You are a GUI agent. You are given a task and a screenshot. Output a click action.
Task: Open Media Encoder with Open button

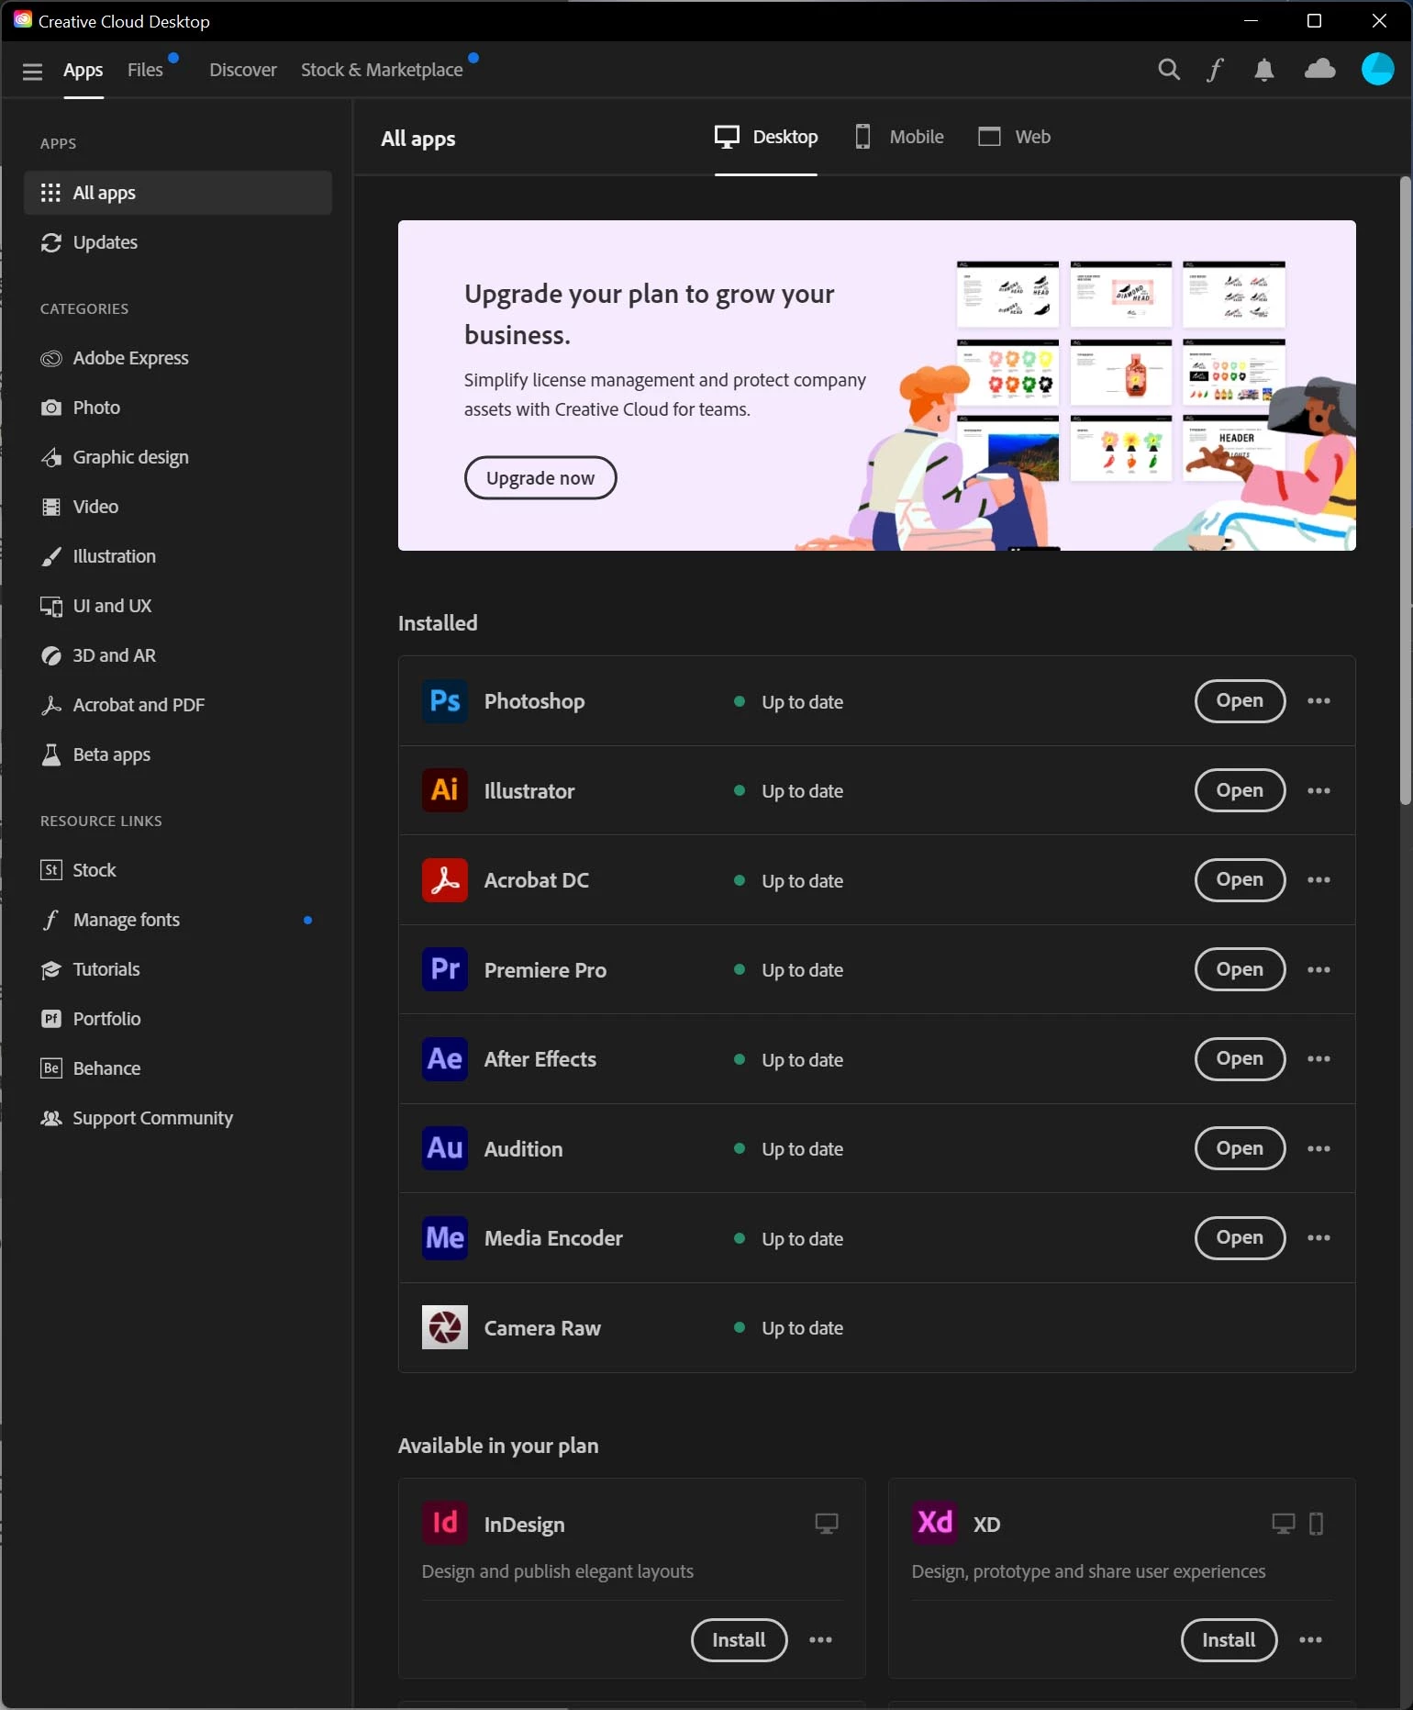tap(1240, 1238)
